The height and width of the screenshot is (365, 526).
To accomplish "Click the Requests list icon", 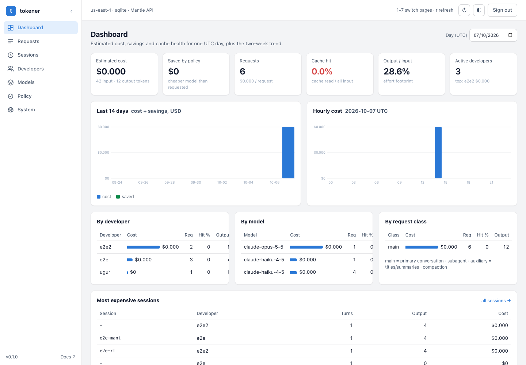I will pos(11,41).
